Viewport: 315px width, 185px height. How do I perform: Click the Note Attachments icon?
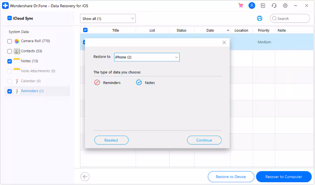coord(17,71)
